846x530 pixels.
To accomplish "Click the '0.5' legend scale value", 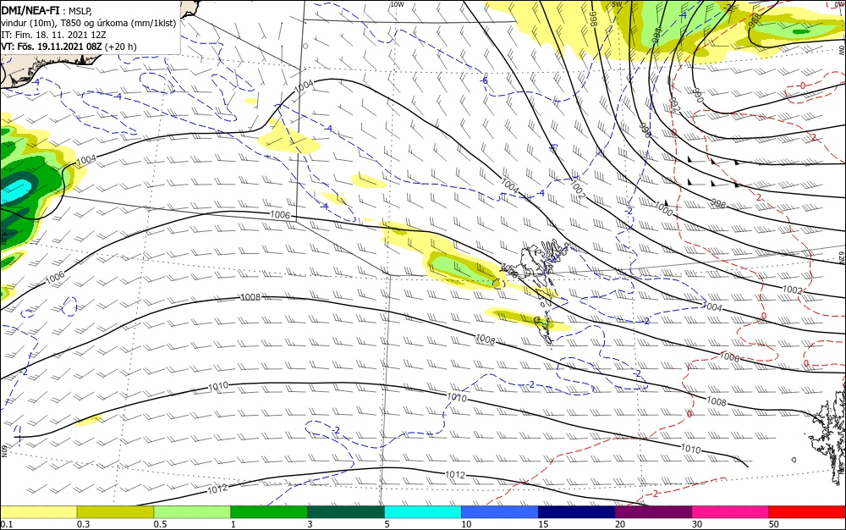I will click(160, 524).
